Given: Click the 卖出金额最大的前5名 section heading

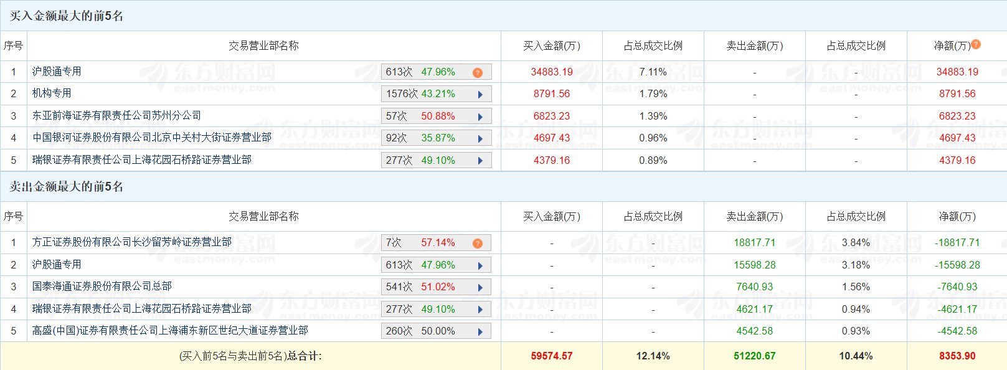Looking at the screenshot, I should tap(66, 186).
